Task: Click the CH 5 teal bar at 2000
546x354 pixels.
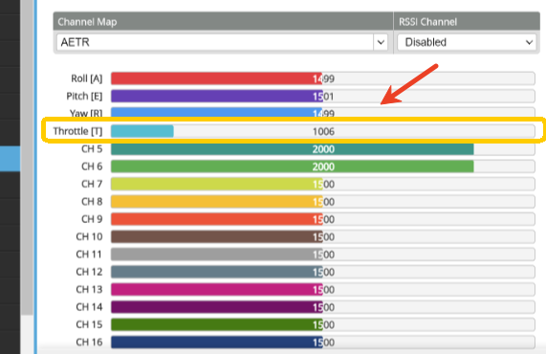Action: (323, 149)
